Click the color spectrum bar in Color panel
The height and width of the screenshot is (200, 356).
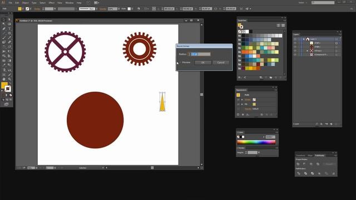point(256,142)
